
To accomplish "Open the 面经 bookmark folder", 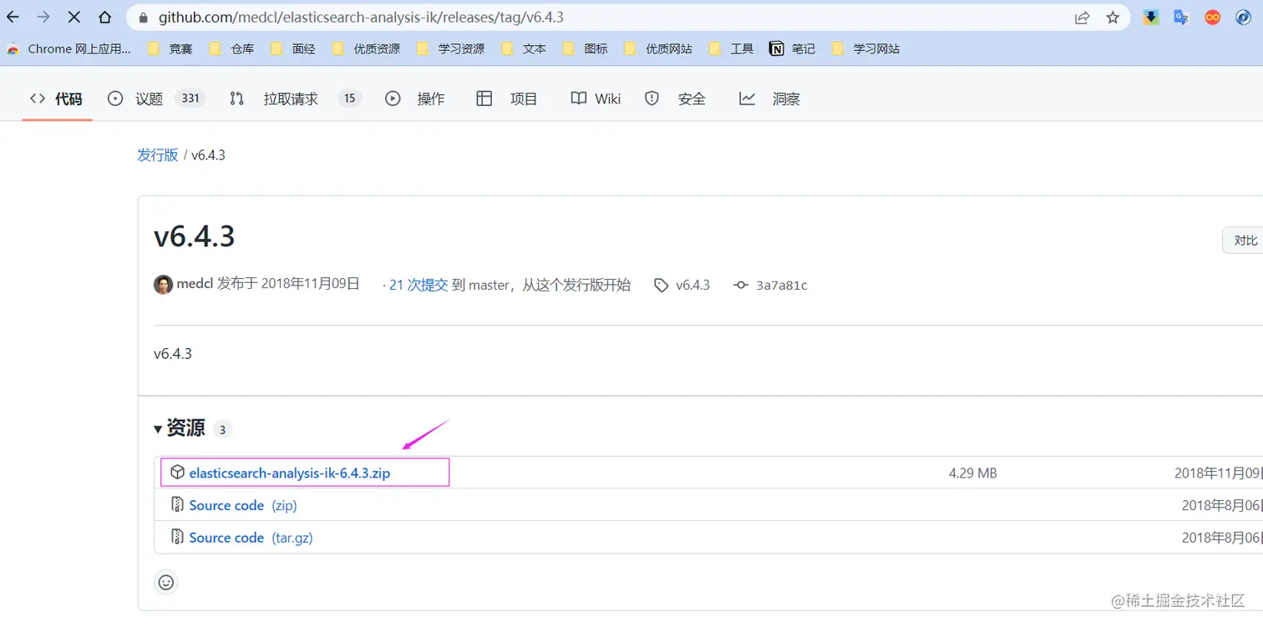I will 293,49.
